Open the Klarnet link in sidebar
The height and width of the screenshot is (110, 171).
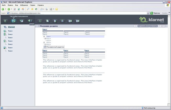[x=12, y=27]
